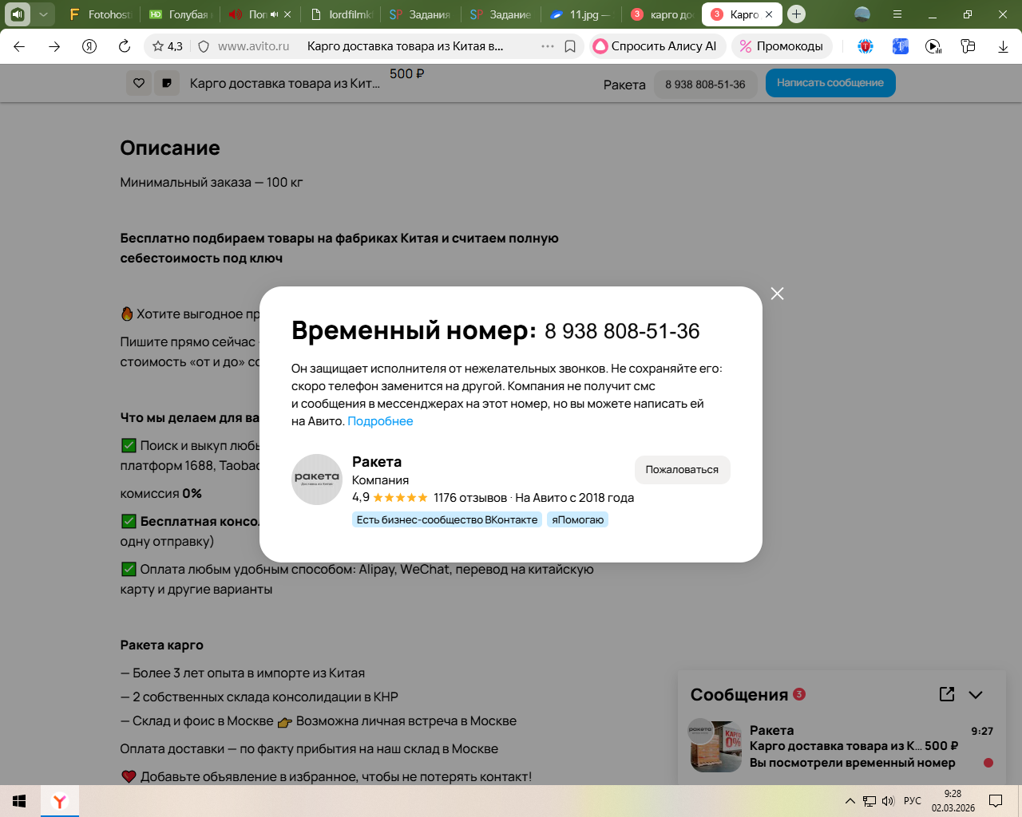The image size is (1022, 817).
Task: Open the Ракета chat message
Action: pos(843,747)
